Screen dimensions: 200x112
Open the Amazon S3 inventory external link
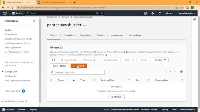(117, 52)
